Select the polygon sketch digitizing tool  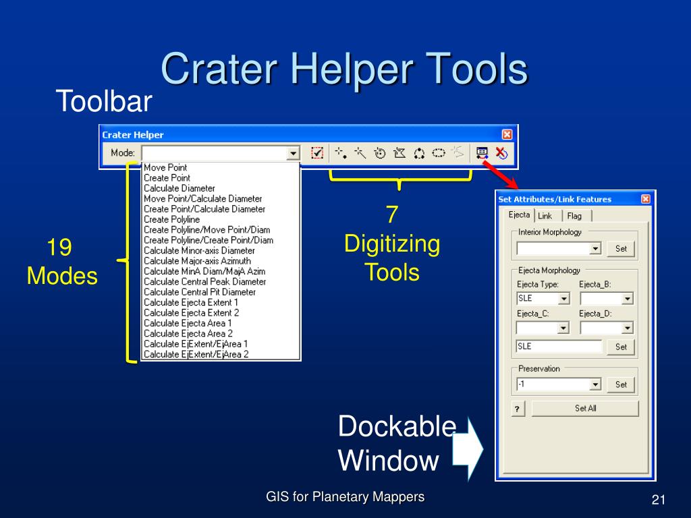coord(399,153)
